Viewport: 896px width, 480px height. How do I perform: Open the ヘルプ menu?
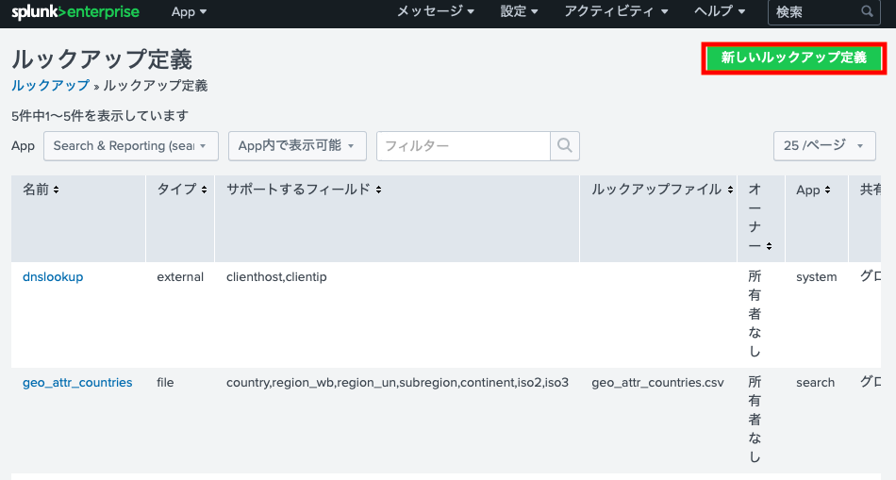(720, 11)
